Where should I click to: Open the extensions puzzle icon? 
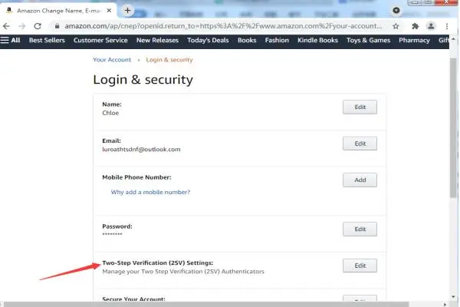[415, 26]
